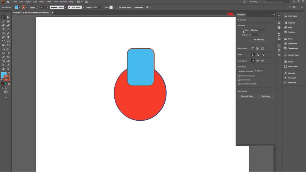
Task: Toggle third Guides icon button
Action: click(262, 55)
